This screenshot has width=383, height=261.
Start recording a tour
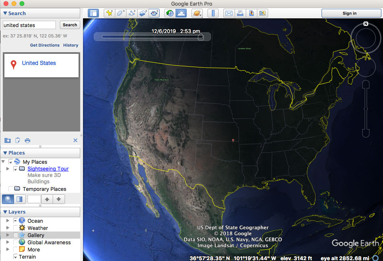(154, 13)
